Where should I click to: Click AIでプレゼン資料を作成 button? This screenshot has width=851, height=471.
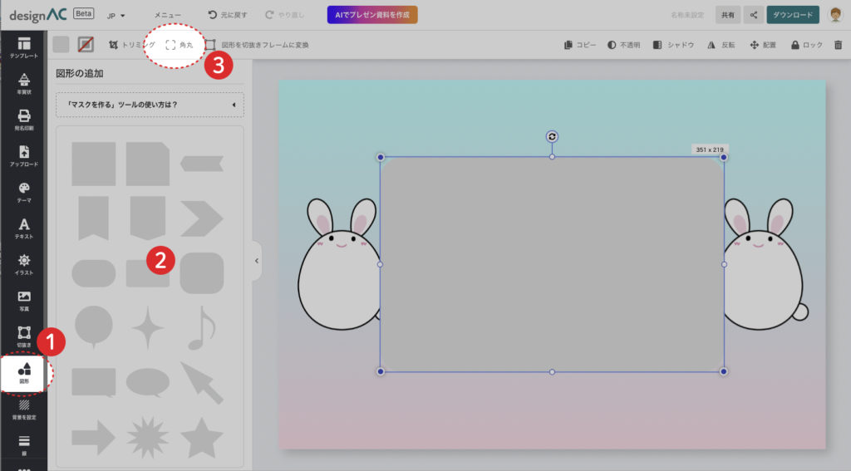371,15
